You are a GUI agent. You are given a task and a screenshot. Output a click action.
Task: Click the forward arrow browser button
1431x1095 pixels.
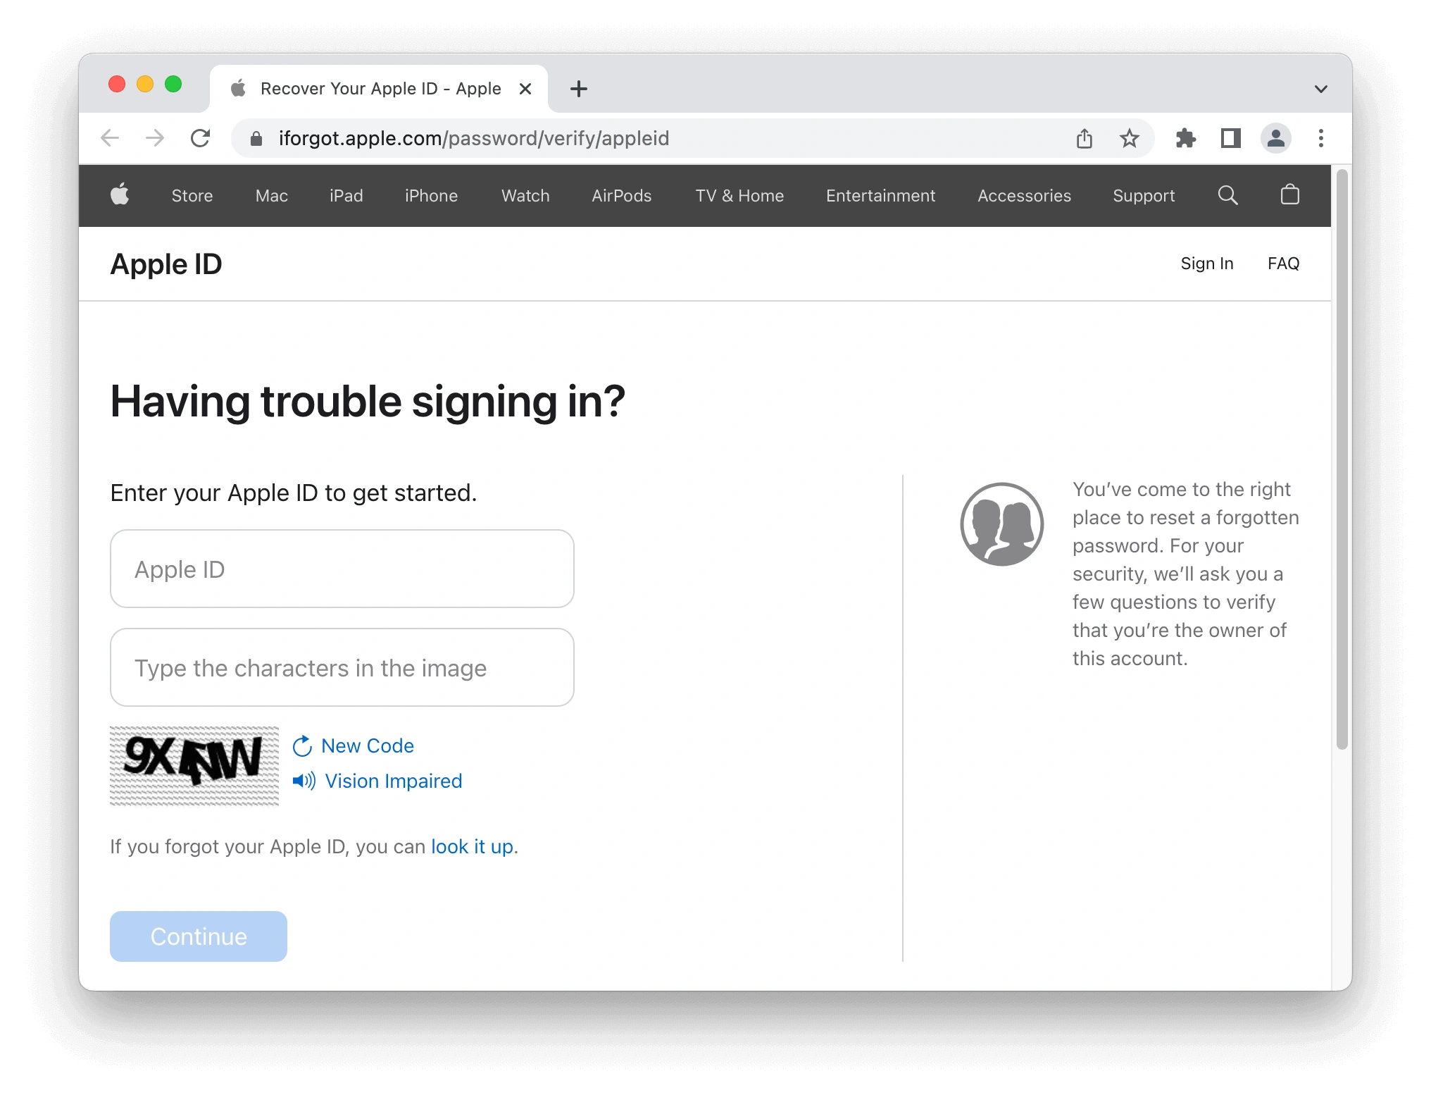154,138
